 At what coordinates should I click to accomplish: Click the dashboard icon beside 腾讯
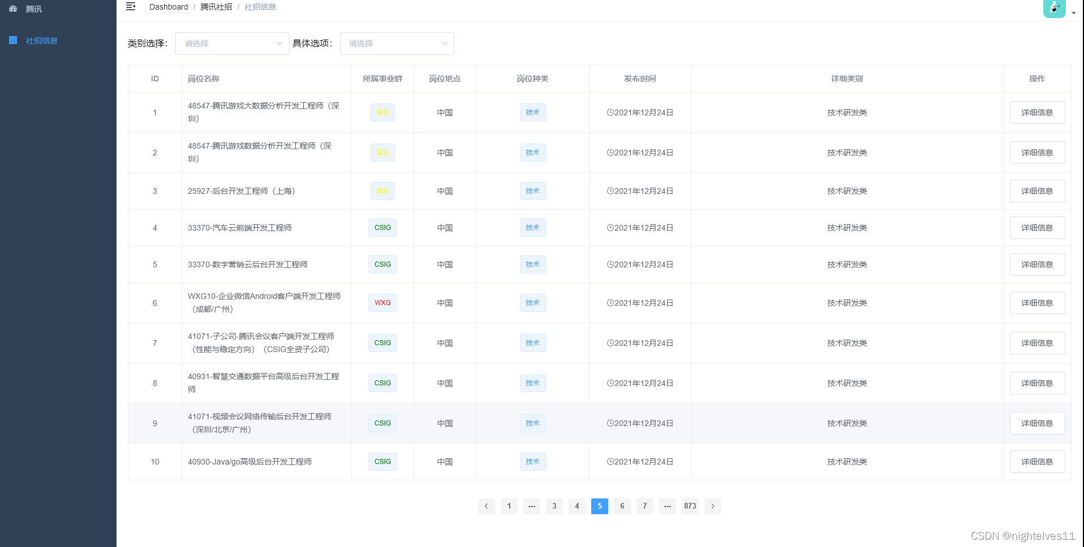13,9
